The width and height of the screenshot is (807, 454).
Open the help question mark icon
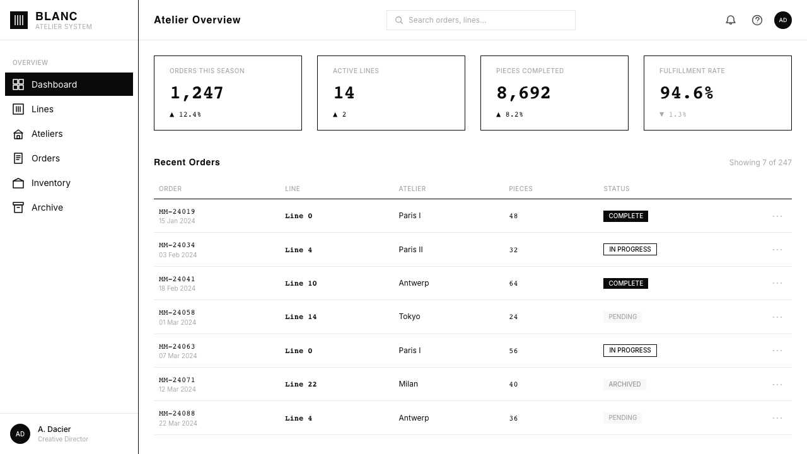pos(757,20)
